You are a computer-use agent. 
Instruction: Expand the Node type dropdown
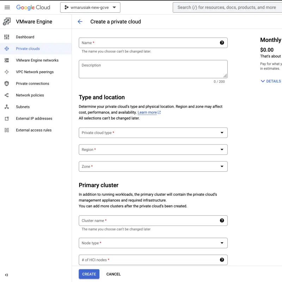click(x=153, y=243)
